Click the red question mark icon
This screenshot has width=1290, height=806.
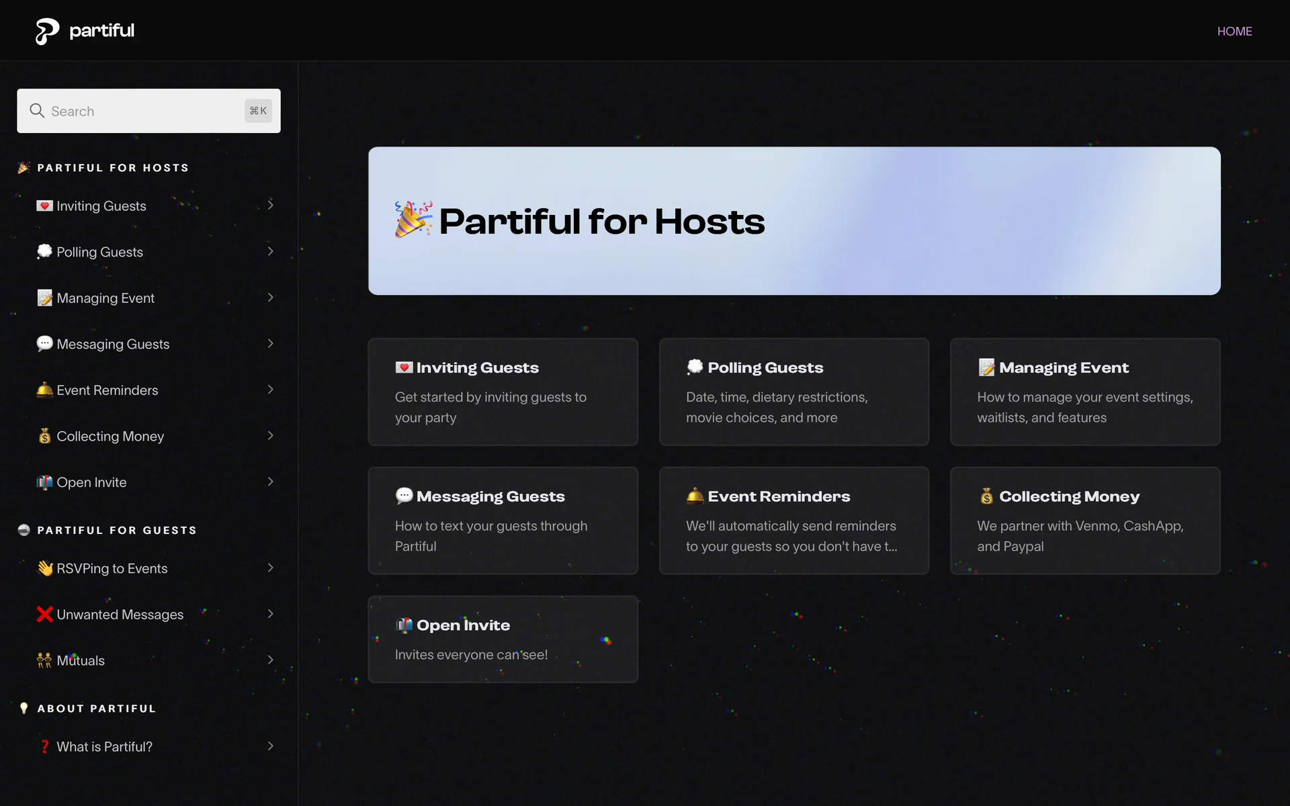(x=44, y=747)
